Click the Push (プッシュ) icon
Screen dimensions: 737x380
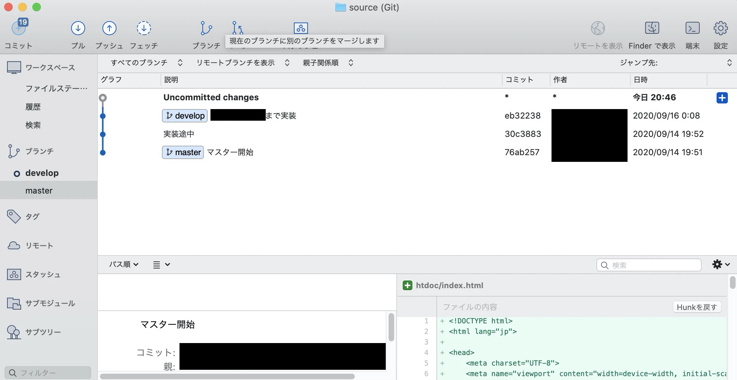109,28
